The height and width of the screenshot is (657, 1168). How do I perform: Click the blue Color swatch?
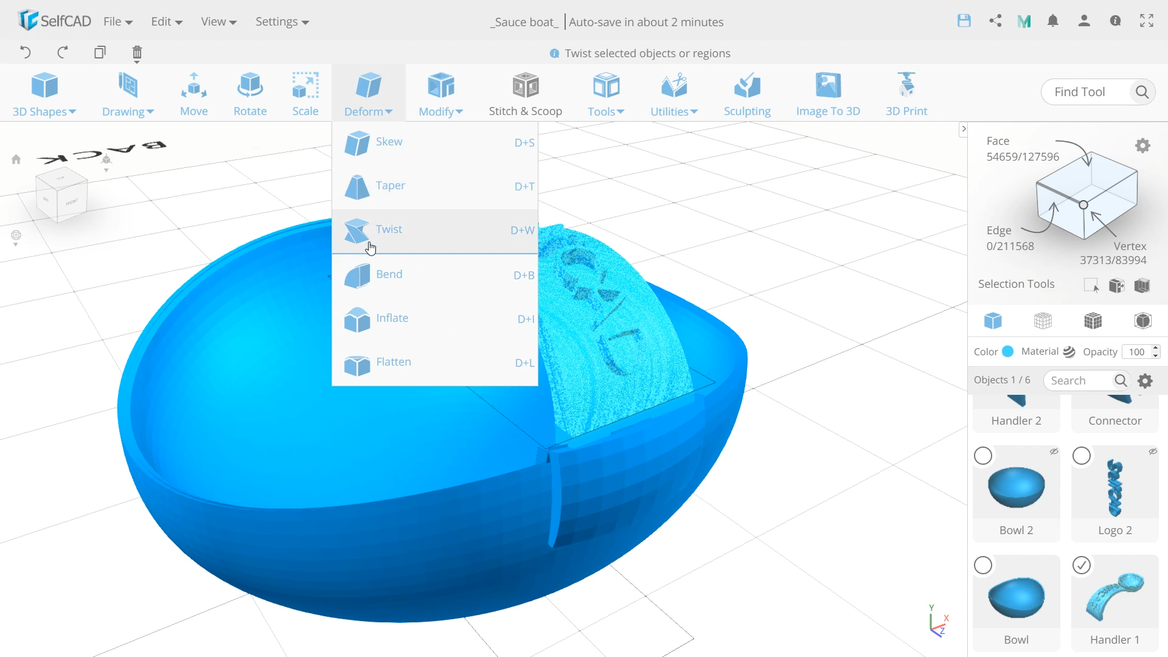1008,352
